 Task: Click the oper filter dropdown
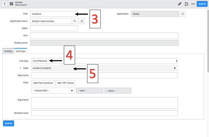90,91
